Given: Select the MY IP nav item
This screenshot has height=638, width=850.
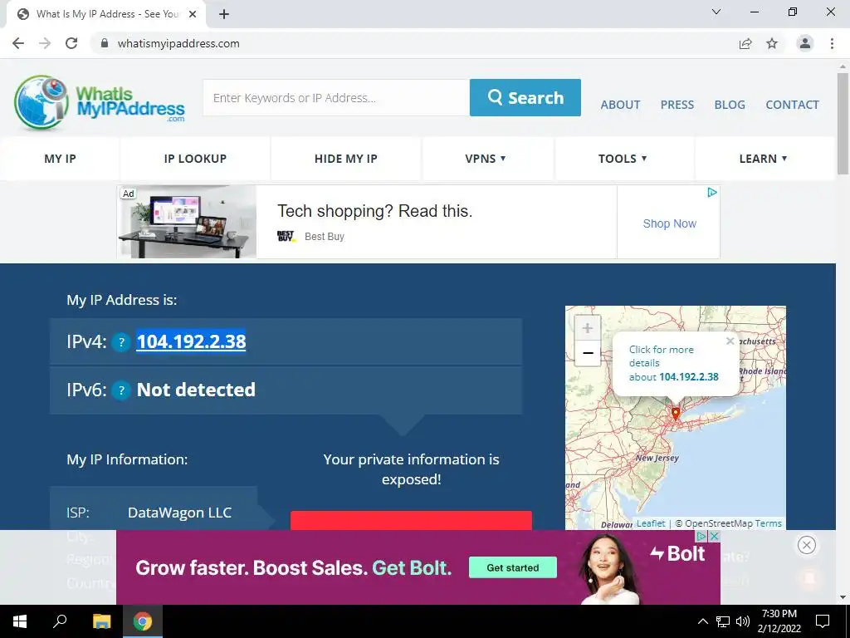Looking at the screenshot, I should 60,159.
